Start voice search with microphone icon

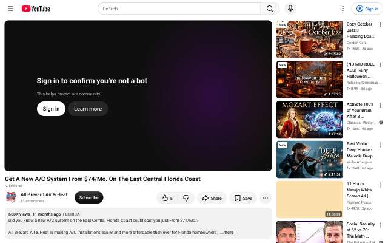click(290, 9)
